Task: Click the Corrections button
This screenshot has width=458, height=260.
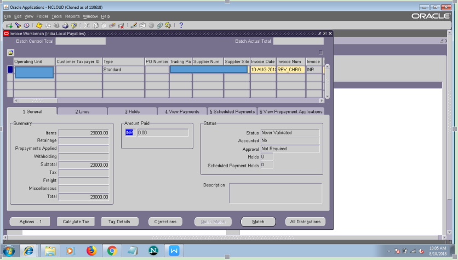Action: point(165,222)
